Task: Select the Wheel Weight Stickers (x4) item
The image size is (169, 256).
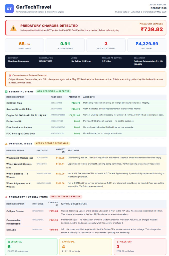Action: click(x=19, y=166)
